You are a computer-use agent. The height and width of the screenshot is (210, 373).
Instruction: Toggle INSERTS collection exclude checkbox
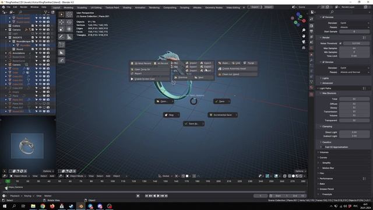click(x=33, y=37)
